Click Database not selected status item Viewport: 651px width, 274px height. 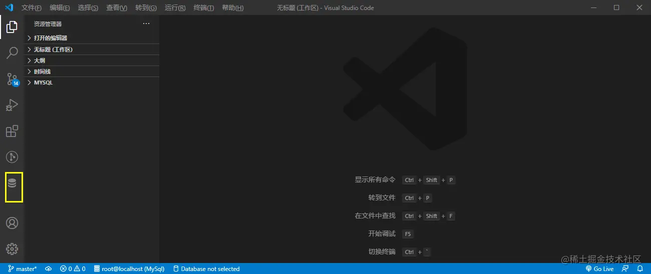[x=206, y=268]
